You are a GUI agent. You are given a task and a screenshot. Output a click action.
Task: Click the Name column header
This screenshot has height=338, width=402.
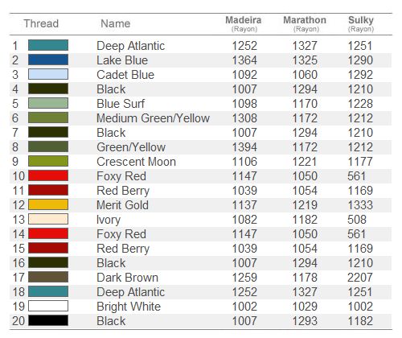point(116,23)
